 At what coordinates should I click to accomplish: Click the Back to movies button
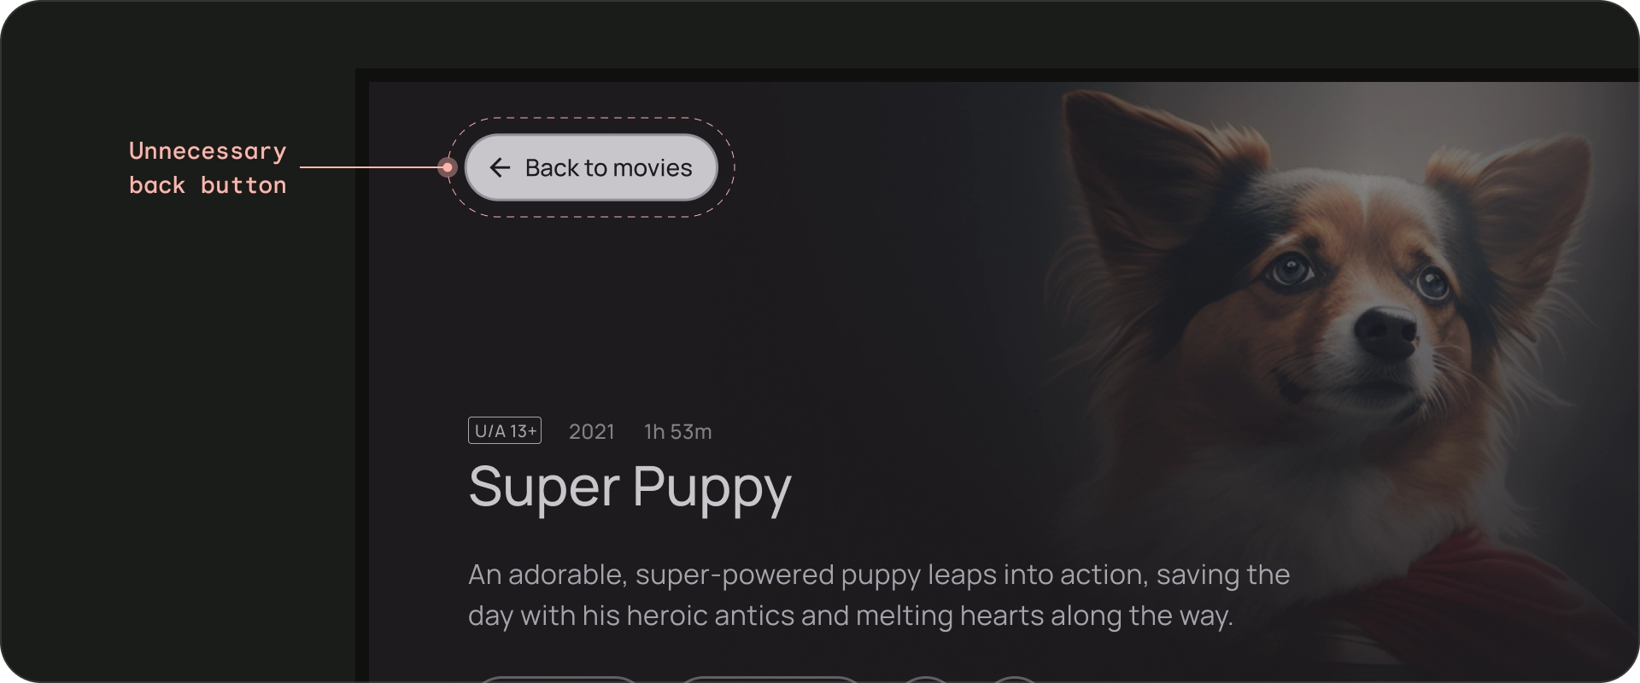pyautogui.click(x=591, y=167)
